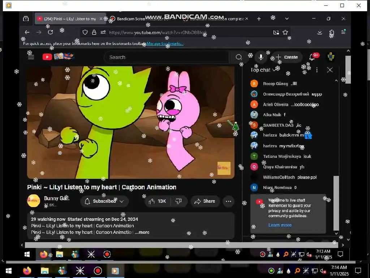370x278 pixels.
Task: Open Bandicam record icon on 7:14 taskbar
Action: (x=98, y=271)
